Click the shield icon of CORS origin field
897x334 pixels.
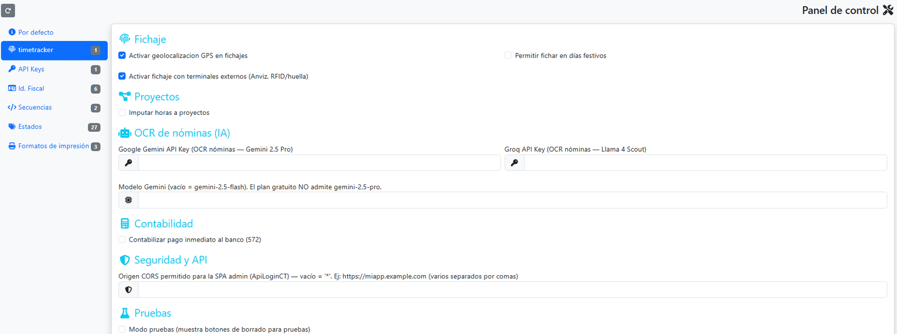tap(128, 290)
